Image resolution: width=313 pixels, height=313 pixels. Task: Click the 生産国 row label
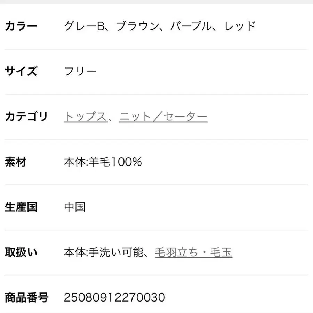pos(21,207)
